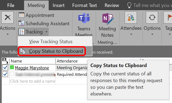Click the 'Click here to add a name' field
Viewport: 172px width, 103px height.
32,81
